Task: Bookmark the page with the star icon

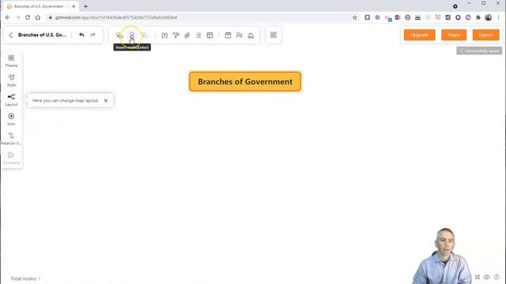Action: click(355, 17)
